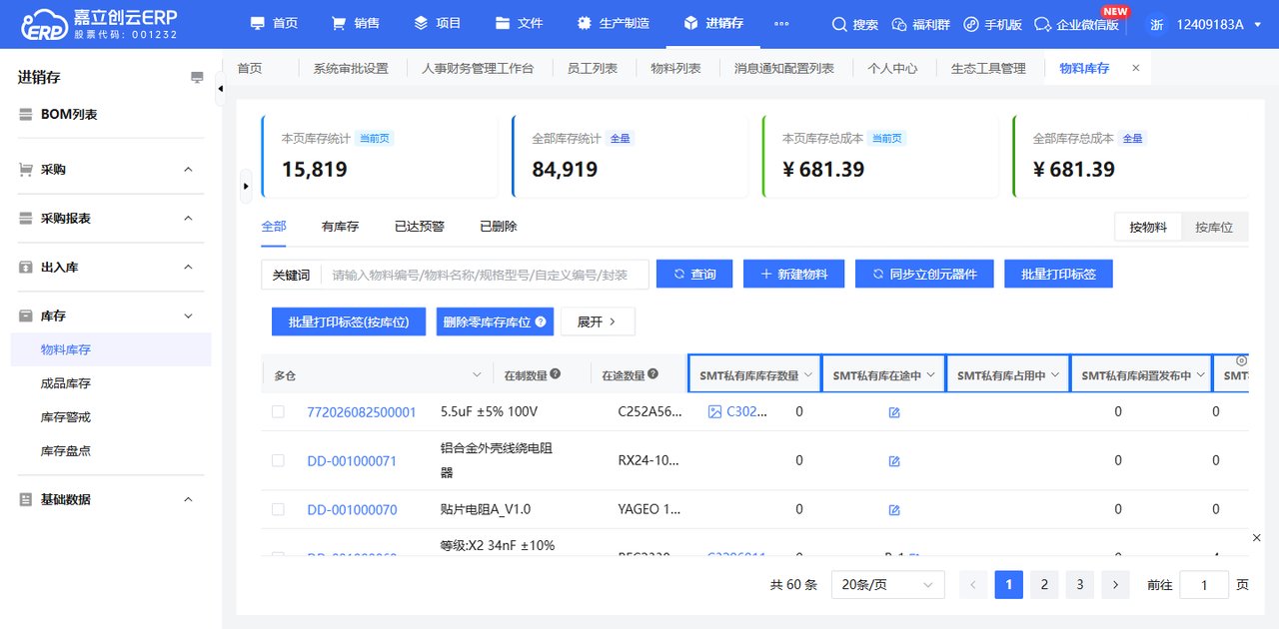Expand more filters with 展开
Screen dimensions: 1279x629
coord(598,321)
